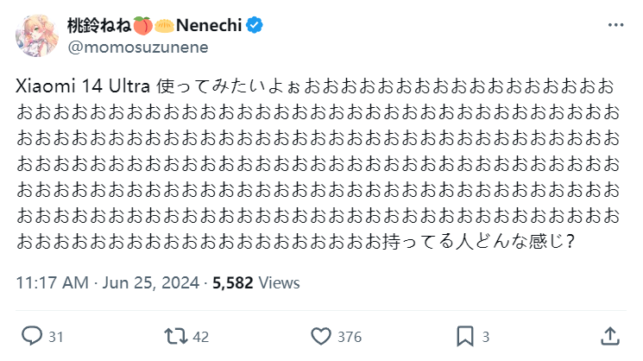Screen dimensions: 643x361
Task: Click the 5,582 view count number
Action: click(231, 282)
